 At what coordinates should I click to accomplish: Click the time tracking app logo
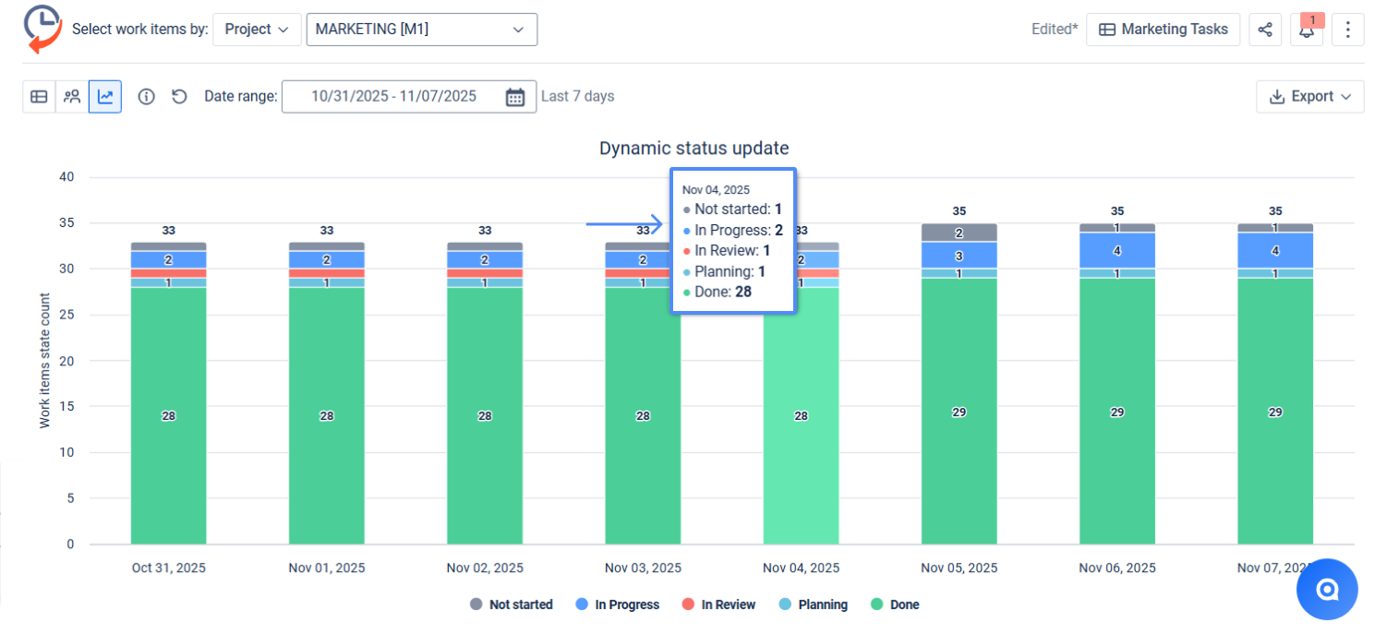(x=42, y=29)
